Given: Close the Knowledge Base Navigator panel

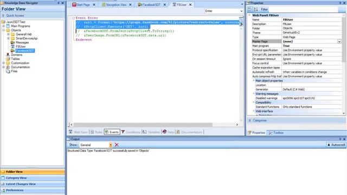Looking at the screenshot, I should point(62,3).
